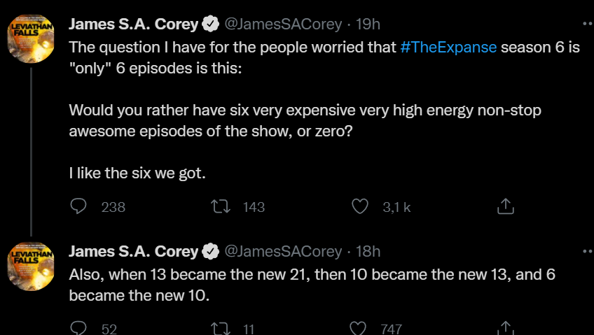
Task: Click the Leviathan Falls avatar on second tweet
Action: [x=31, y=267]
